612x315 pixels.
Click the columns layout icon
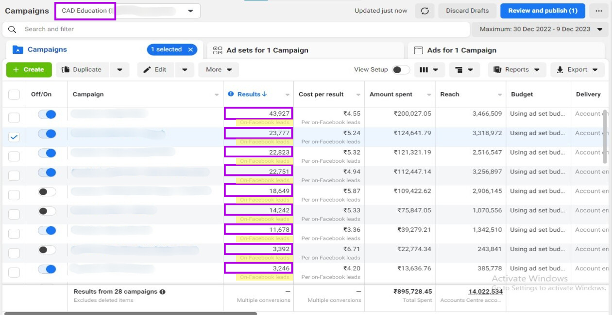pos(428,70)
